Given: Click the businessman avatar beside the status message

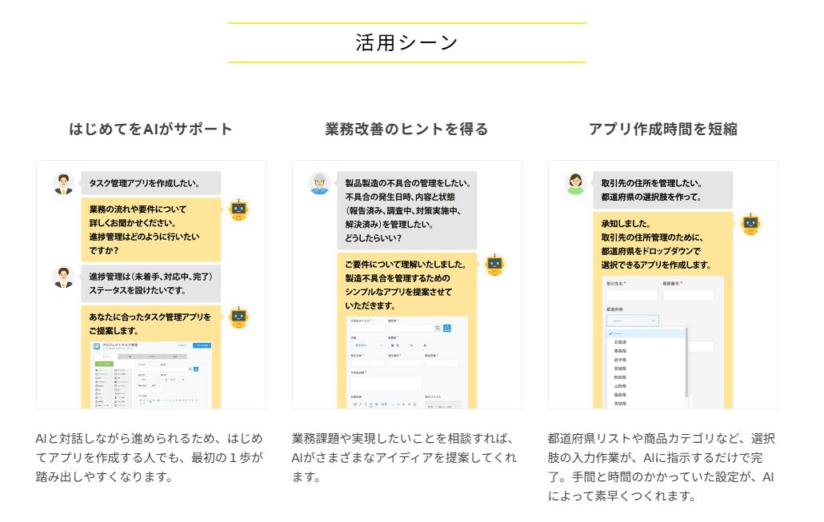Looking at the screenshot, I should pos(63,277).
